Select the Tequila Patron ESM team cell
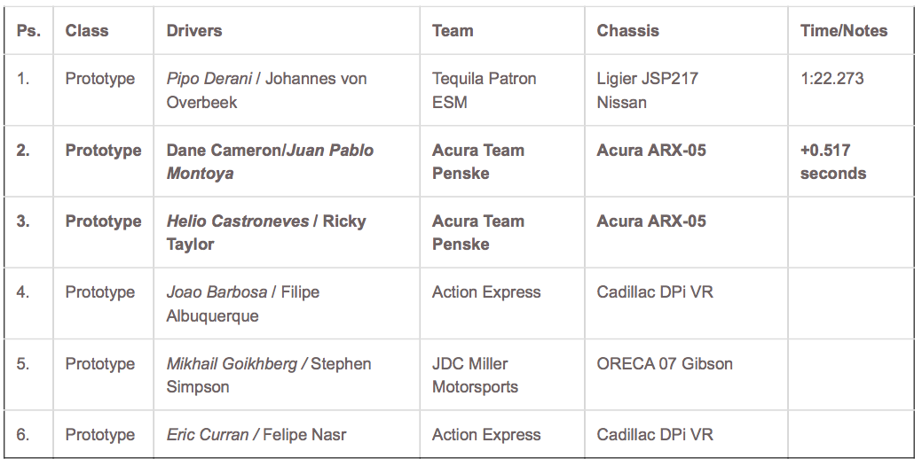Image resolution: width=922 pixels, height=466 pixels. point(484,90)
